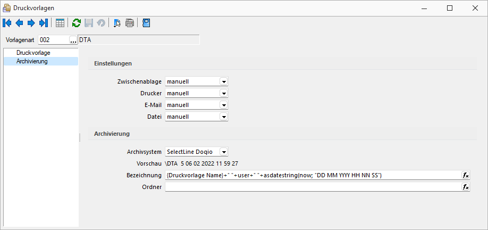Select Druckvorlage in left tree
488x230 pixels.
pyautogui.click(x=33, y=53)
